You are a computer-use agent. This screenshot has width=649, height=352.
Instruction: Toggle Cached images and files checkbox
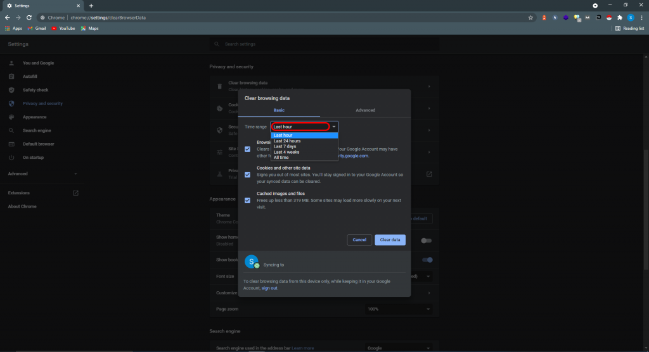(x=248, y=201)
